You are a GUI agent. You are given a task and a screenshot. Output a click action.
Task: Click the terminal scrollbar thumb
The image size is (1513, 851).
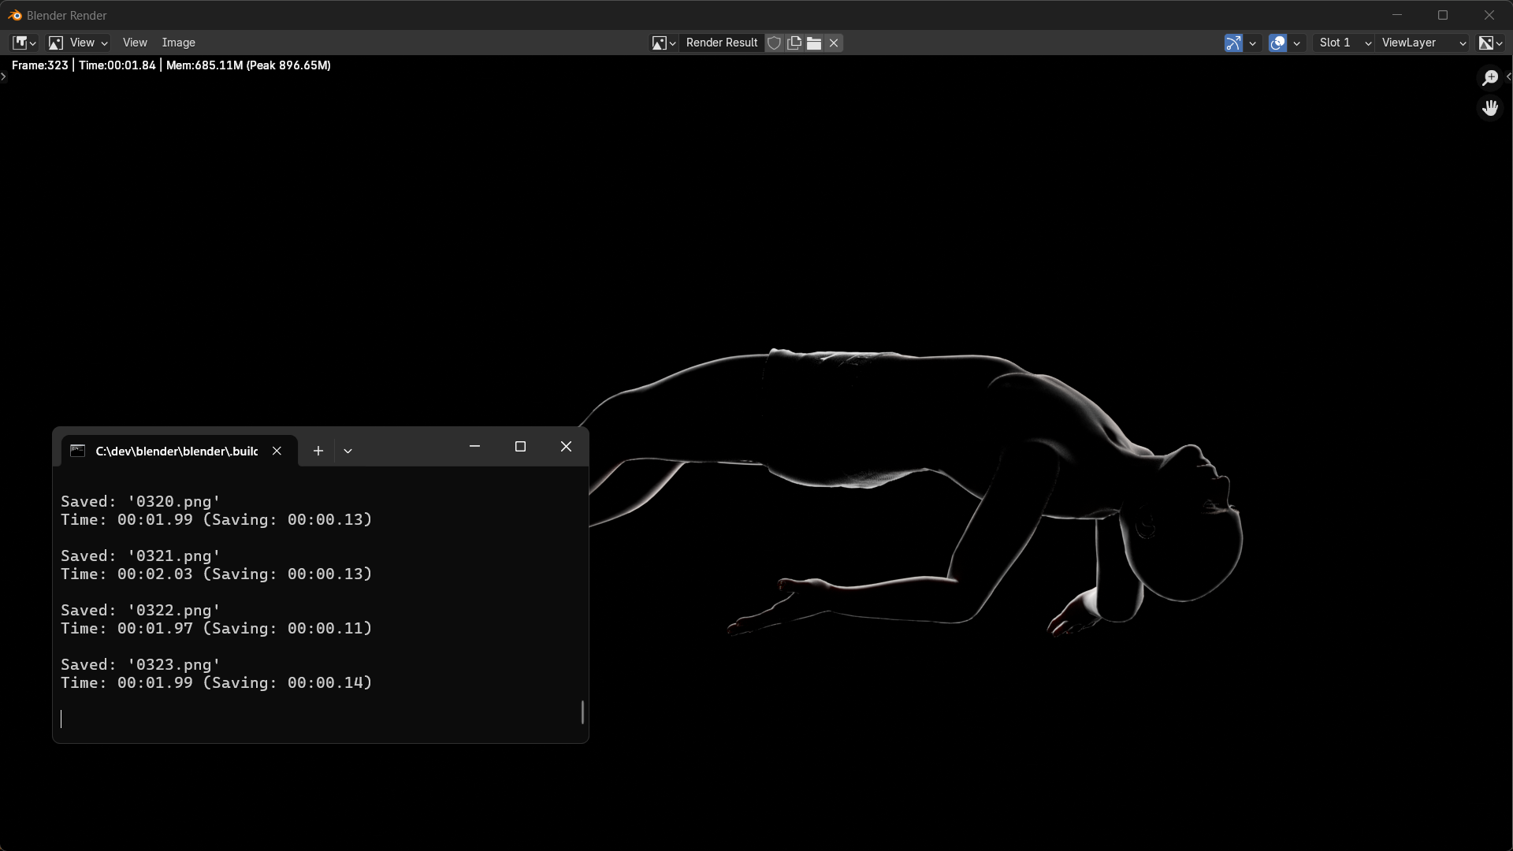[582, 712]
